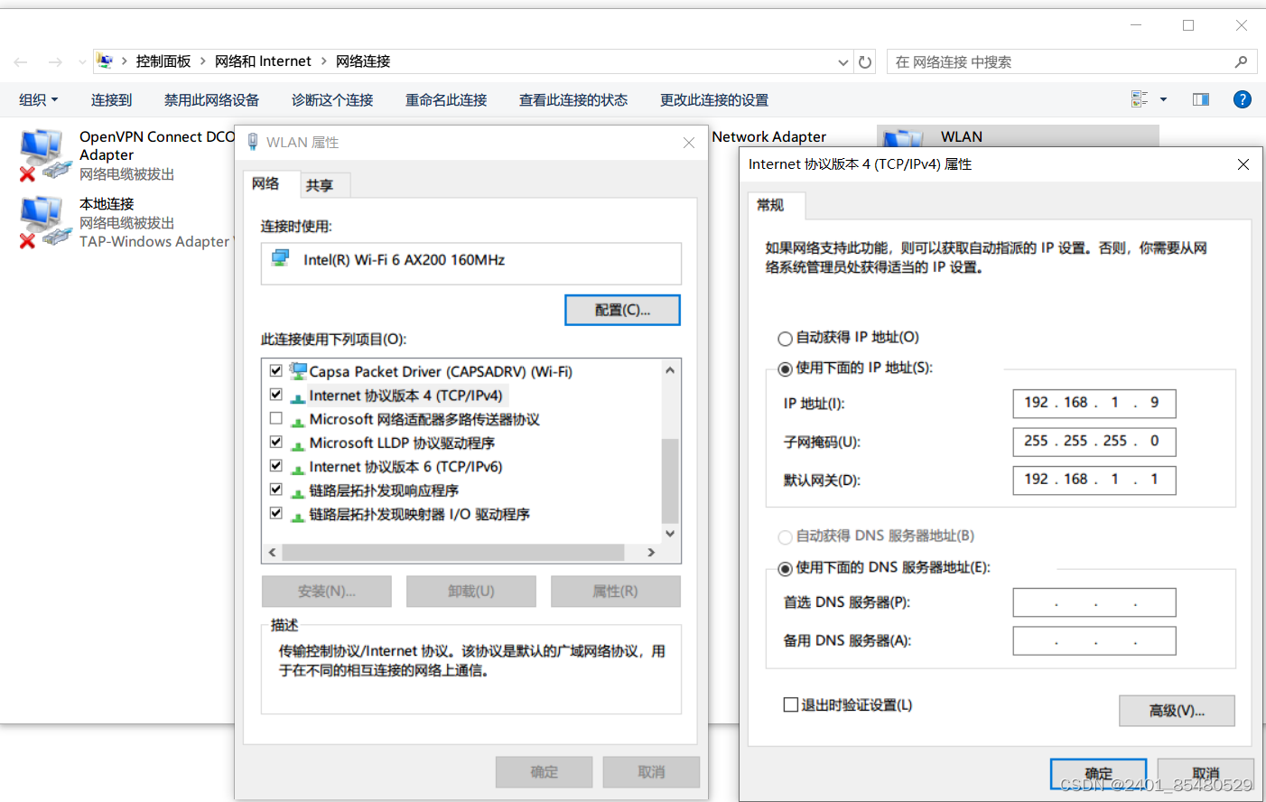Click the vertical scrollbar thumb in the items list

670,481
